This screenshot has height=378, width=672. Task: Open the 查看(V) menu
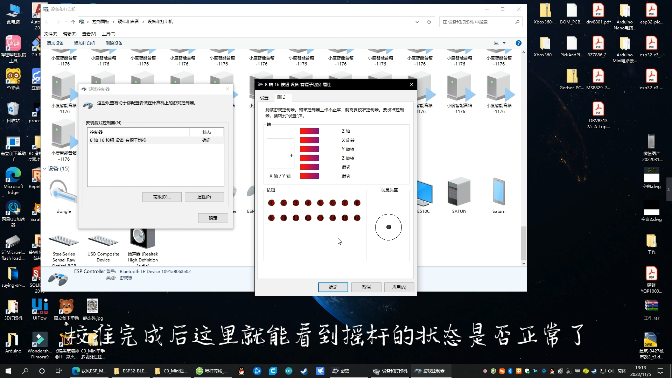(x=89, y=34)
